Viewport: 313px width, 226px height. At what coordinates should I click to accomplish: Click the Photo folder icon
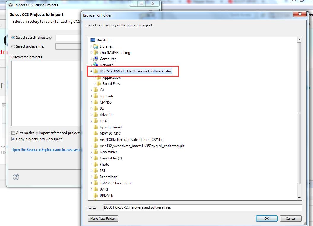click(x=96, y=164)
